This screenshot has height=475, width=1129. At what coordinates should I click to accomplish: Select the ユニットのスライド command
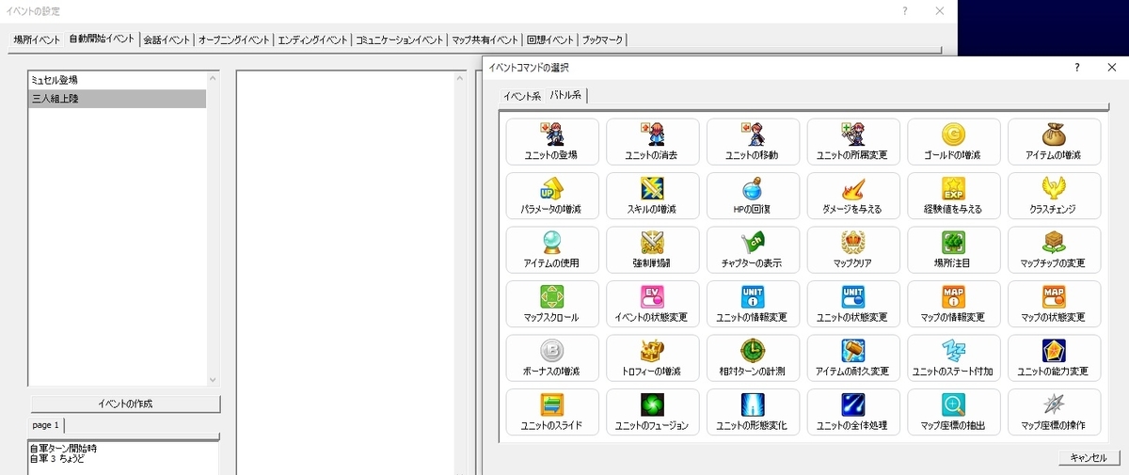pos(552,414)
